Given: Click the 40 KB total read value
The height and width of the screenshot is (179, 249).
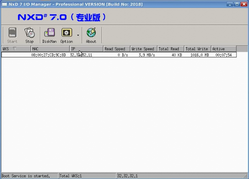Looking at the screenshot, I should (177, 55).
